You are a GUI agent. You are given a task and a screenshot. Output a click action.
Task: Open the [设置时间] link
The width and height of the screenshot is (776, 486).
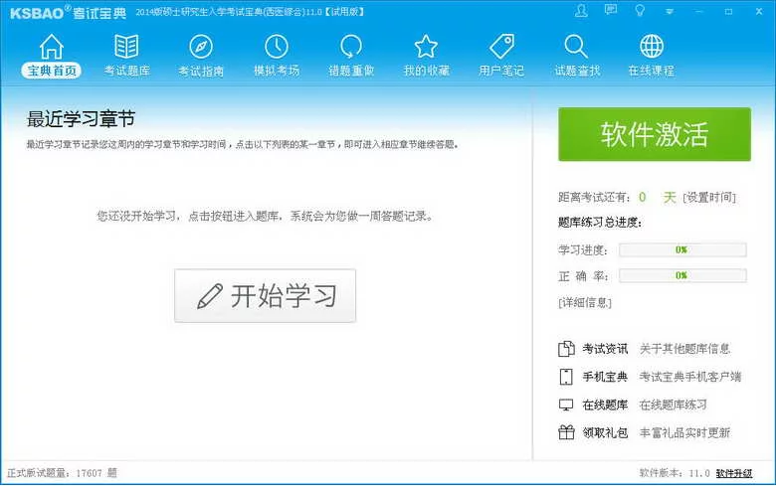pyautogui.click(x=709, y=197)
